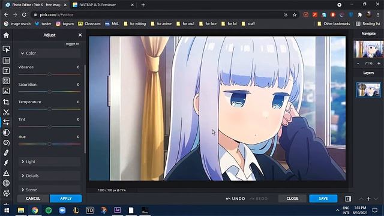Adjust the Vibrance slider handle
Screen dimensions: 384x216
[49, 74]
